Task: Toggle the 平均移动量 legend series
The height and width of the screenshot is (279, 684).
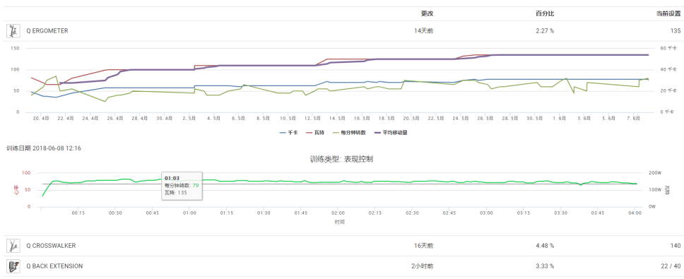Action: coord(391,133)
